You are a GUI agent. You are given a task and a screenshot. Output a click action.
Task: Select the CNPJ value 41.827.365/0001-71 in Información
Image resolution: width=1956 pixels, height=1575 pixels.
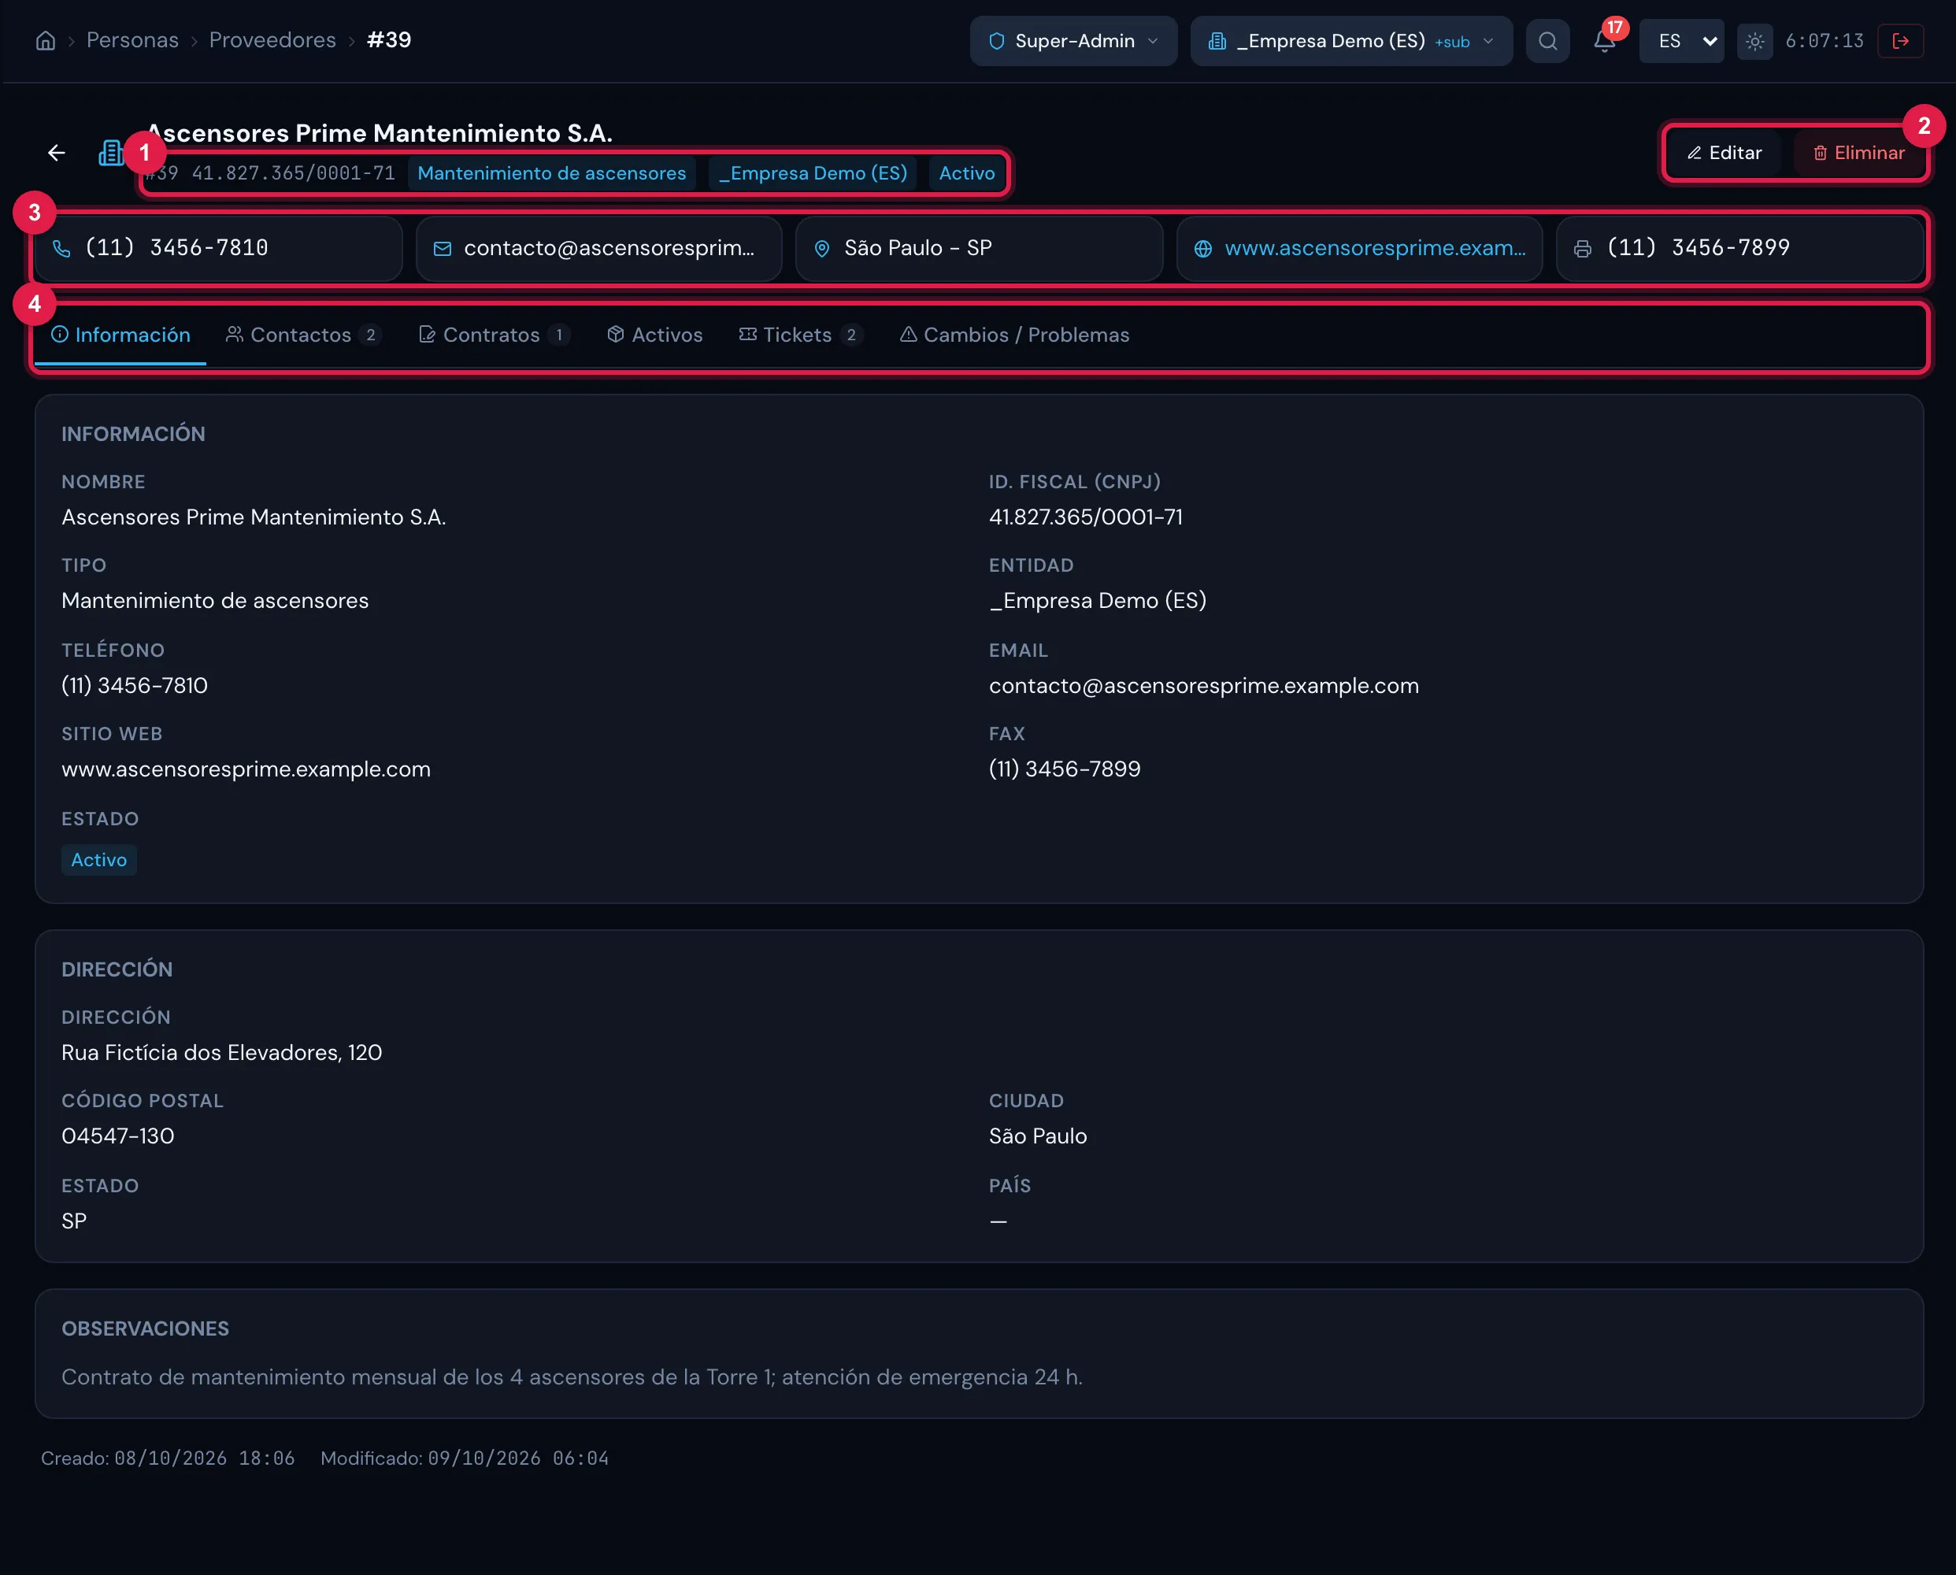(1085, 517)
